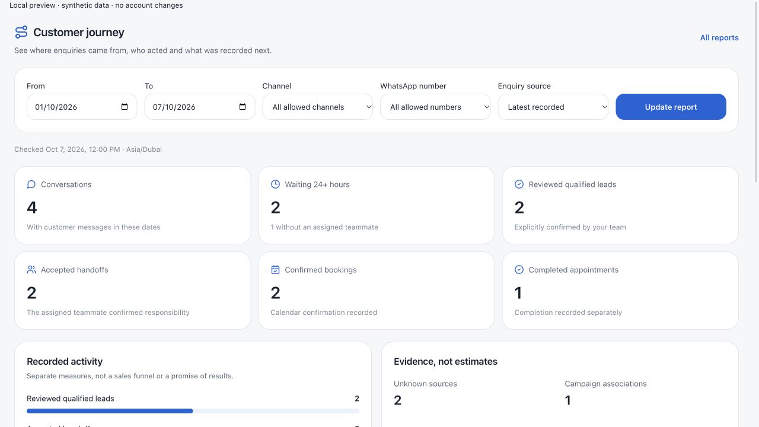Click the Conversations count 4

[x=32, y=207]
